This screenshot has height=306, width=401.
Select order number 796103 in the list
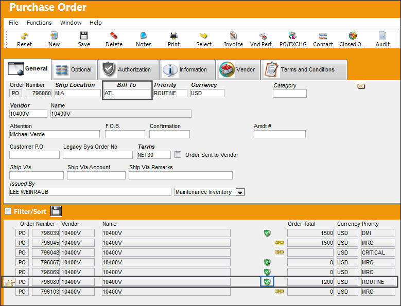[46, 292]
